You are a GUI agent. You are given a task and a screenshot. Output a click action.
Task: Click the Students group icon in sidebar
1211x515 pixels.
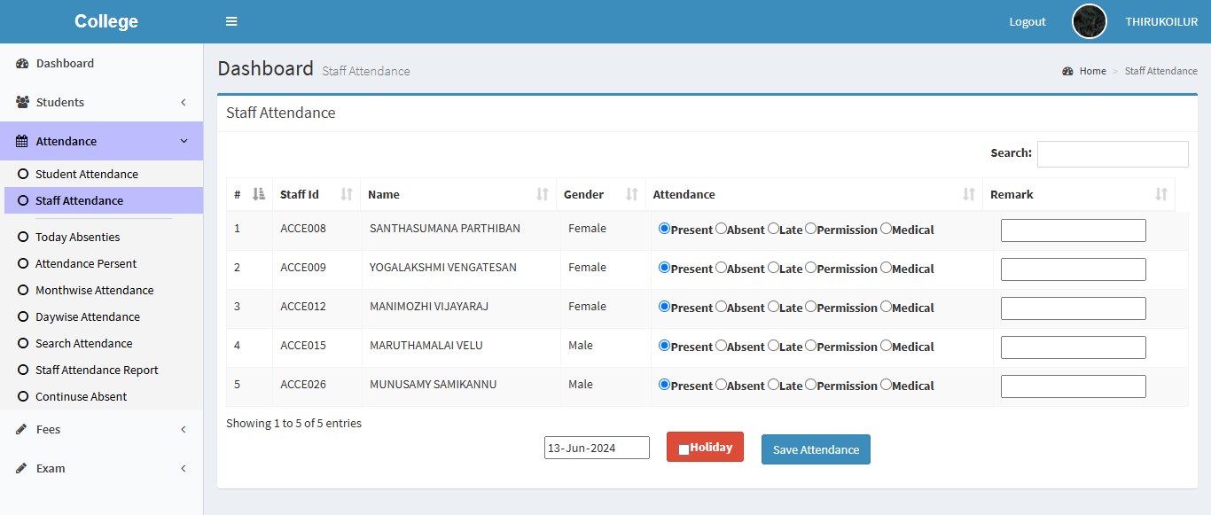(22, 103)
